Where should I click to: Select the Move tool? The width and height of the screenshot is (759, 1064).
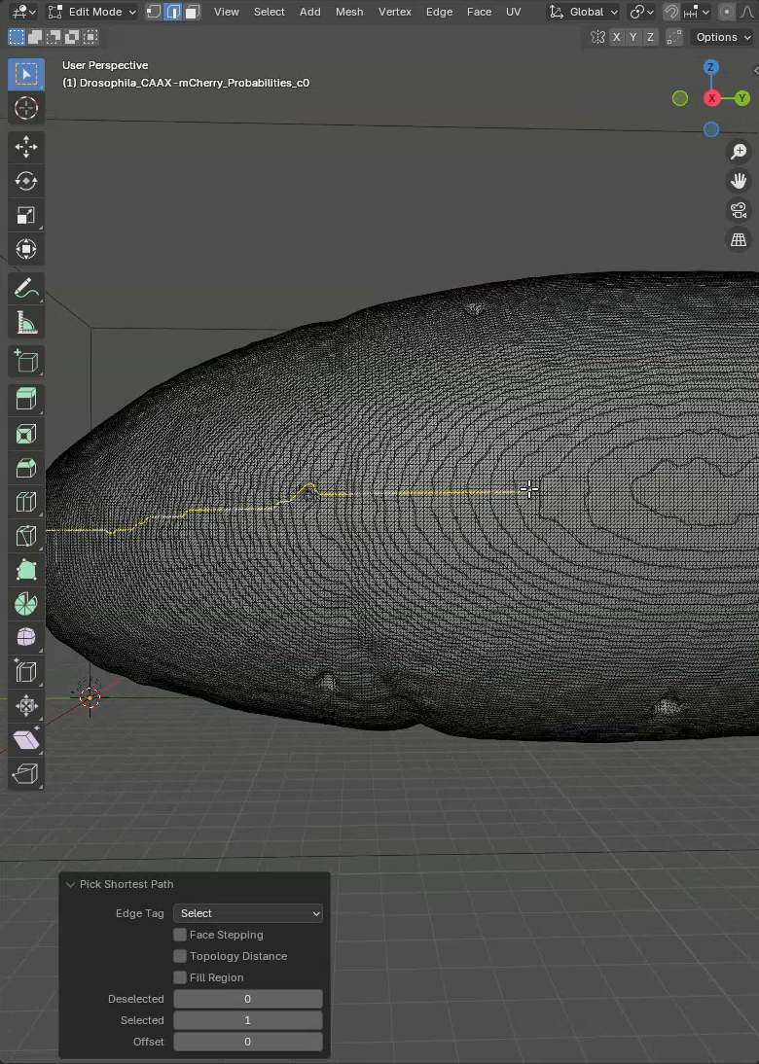(x=26, y=147)
